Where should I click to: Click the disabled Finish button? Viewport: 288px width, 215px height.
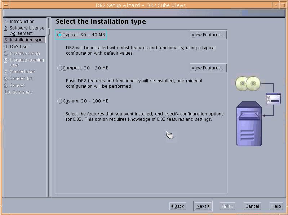pyautogui.click(x=227, y=206)
